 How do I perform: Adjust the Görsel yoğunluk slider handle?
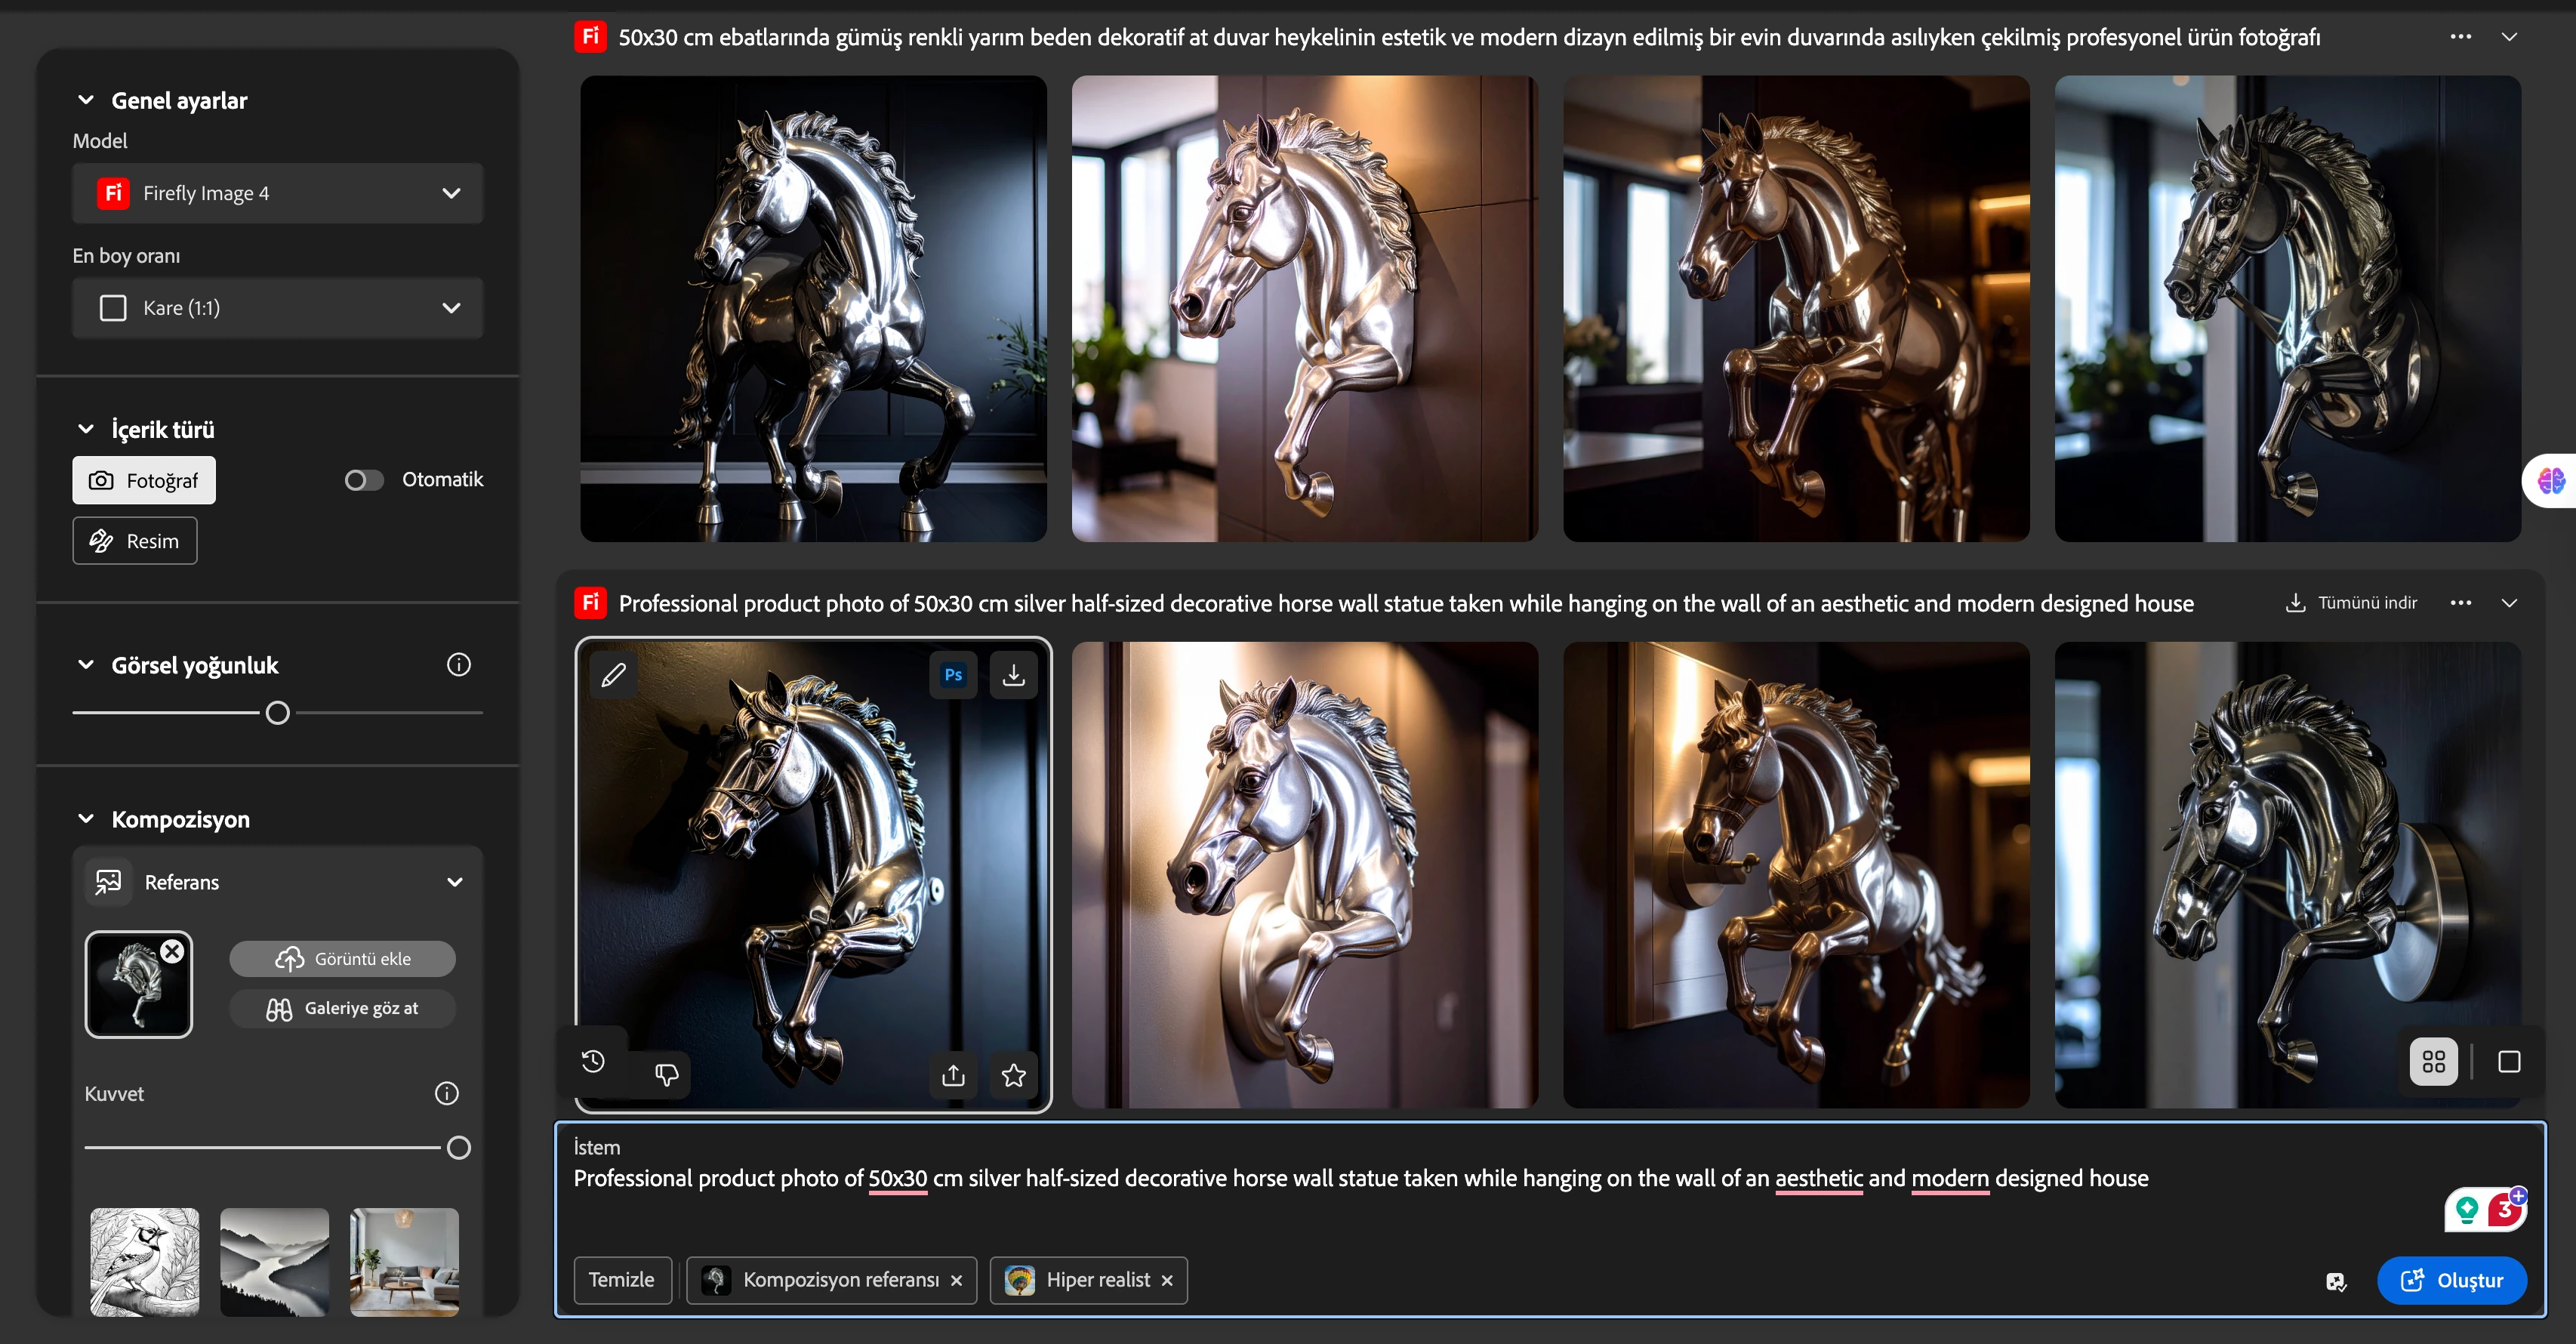pyautogui.click(x=278, y=713)
